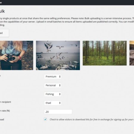Select the forest trees thumbnail

click(105, 53)
